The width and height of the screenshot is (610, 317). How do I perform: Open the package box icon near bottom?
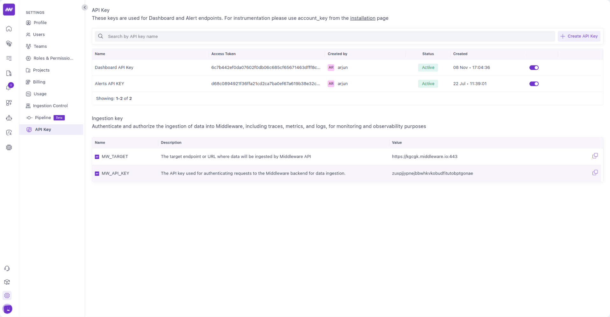click(x=7, y=282)
